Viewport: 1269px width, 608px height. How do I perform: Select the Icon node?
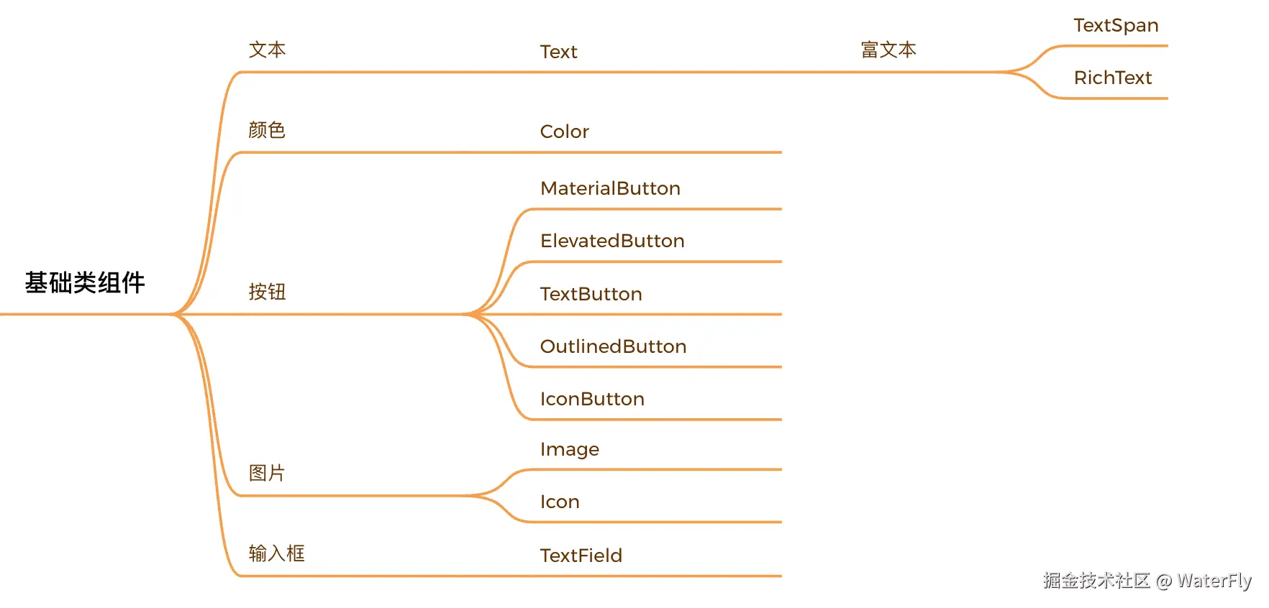click(560, 502)
